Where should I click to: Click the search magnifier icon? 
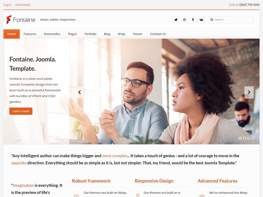point(212,20)
